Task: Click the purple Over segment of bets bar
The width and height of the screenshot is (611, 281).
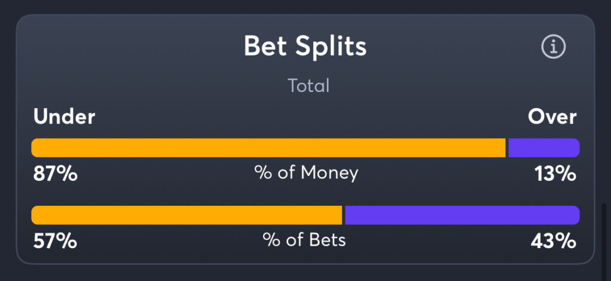Action: (x=461, y=215)
